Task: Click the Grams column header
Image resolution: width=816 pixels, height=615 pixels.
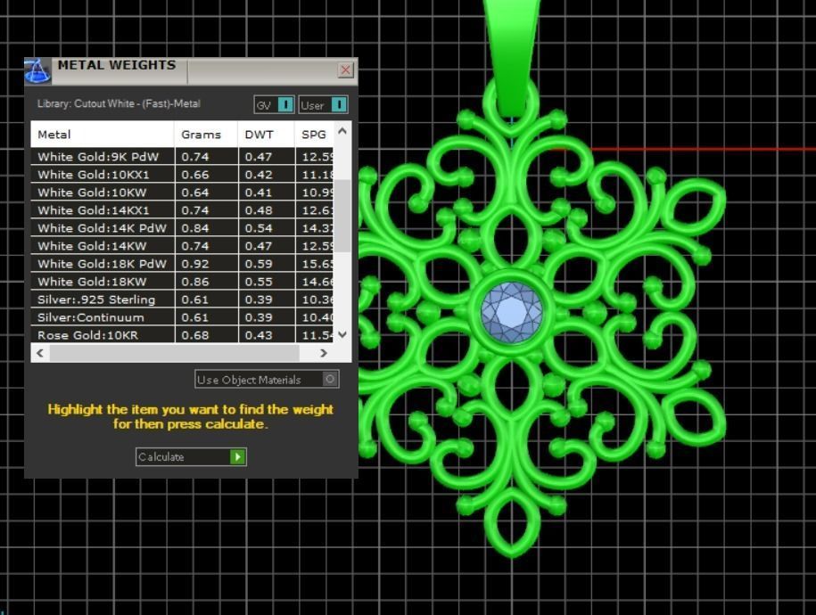Action: pos(206,135)
